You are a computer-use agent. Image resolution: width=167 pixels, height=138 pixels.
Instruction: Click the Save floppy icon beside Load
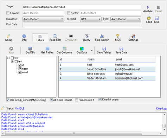[x=156, y=18]
